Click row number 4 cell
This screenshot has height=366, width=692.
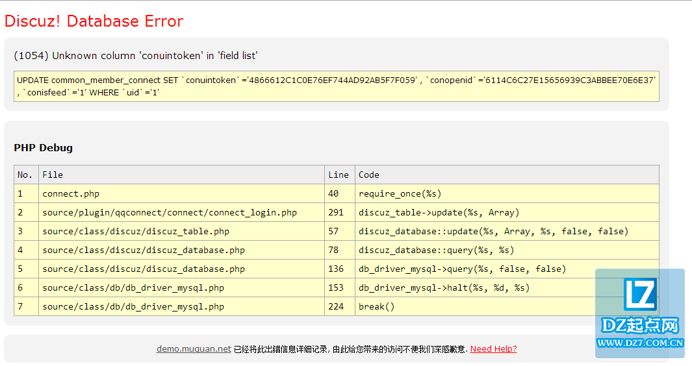[x=27, y=250]
